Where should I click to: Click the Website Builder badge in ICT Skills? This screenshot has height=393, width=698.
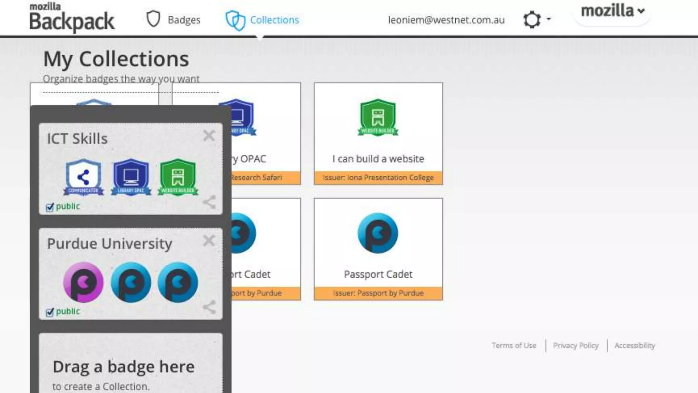[x=178, y=177]
